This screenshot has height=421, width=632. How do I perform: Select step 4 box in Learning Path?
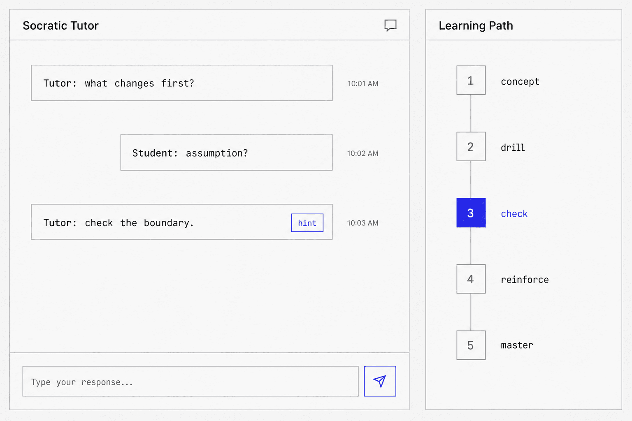471,279
